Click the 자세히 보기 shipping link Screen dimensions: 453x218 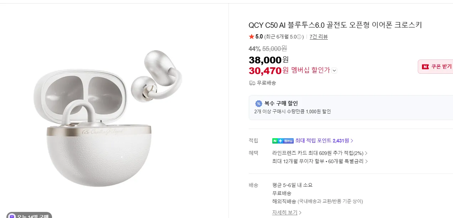(287, 213)
